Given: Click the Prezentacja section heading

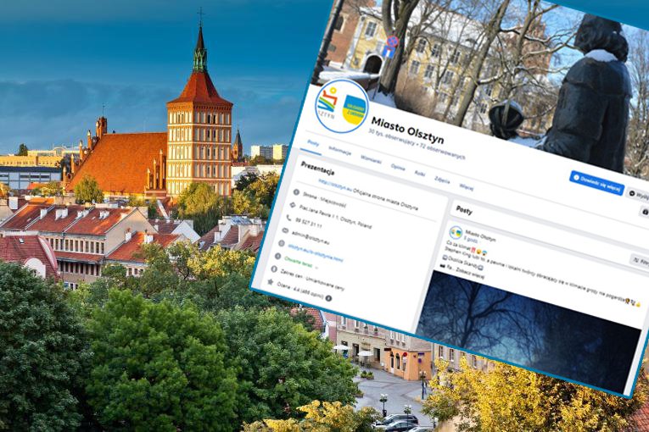Looking at the screenshot, I should (317, 168).
